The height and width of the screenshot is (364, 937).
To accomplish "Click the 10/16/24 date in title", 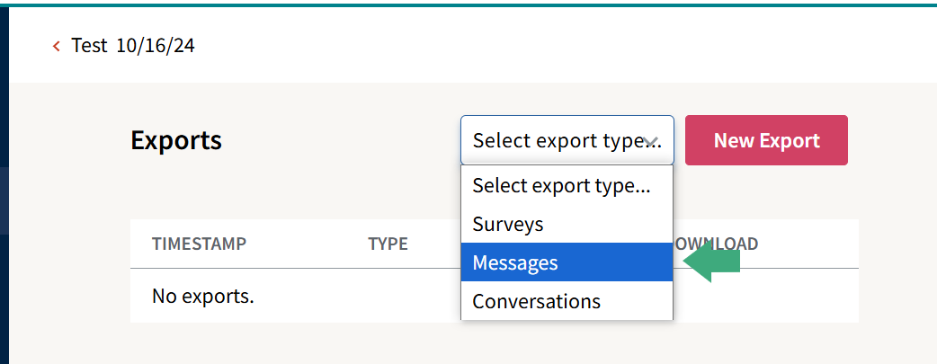I will coord(156,46).
